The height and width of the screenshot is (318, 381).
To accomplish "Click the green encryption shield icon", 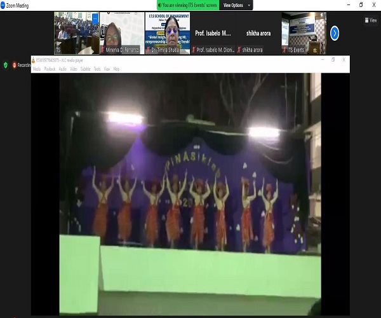I will tap(6, 65).
